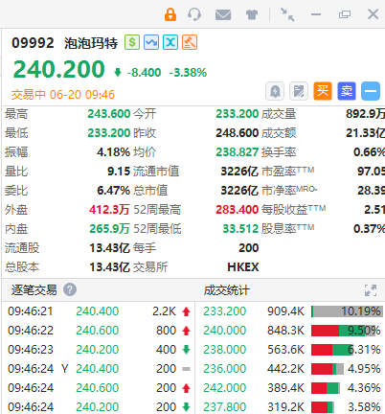Click the orange lock icon
Screen dimensions: 385x414
click(170, 14)
